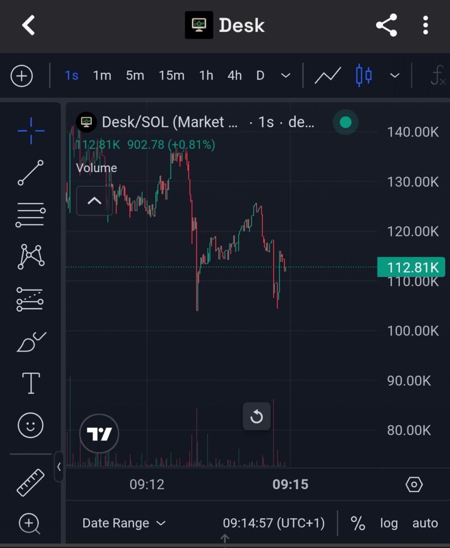This screenshot has height=548, width=450.
Task: Go back using the back arrow
Action: (28, 25)
